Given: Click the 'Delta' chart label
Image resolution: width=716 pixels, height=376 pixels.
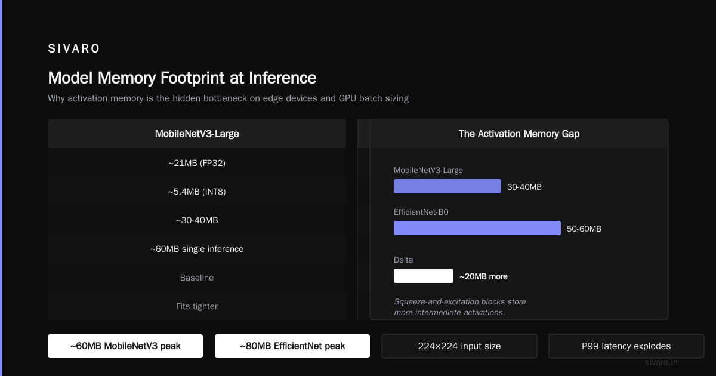Looking at the screenshot, I should tap(403, 260).
